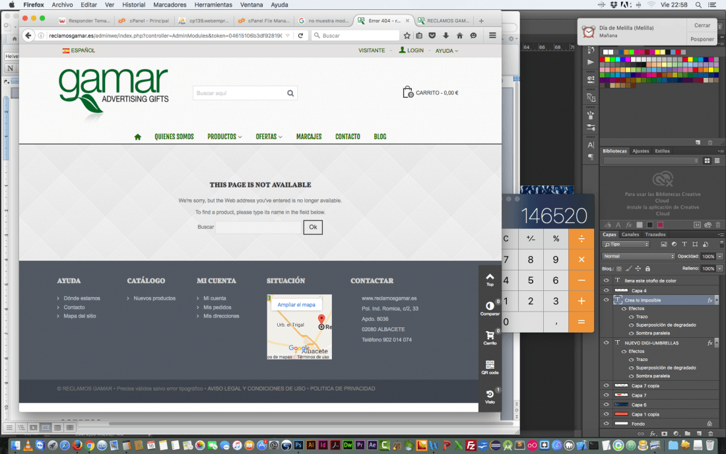The width and height of the screenshot is (726, 454).
Task: Open the Normal blend mode dropdown
Action: tap(638, 257)
